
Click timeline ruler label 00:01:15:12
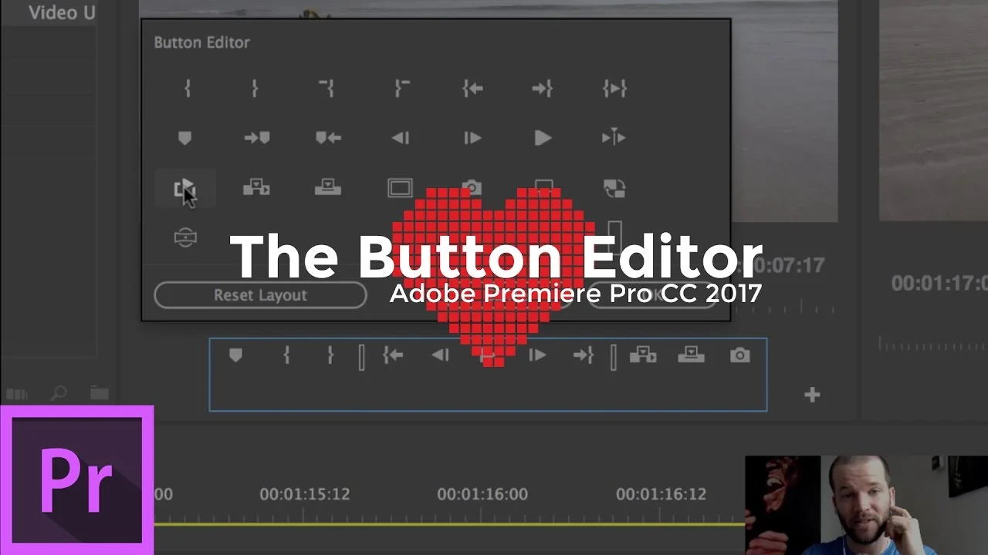(305, 493)
